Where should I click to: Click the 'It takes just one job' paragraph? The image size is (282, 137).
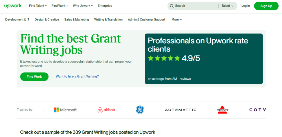[76, 64]
